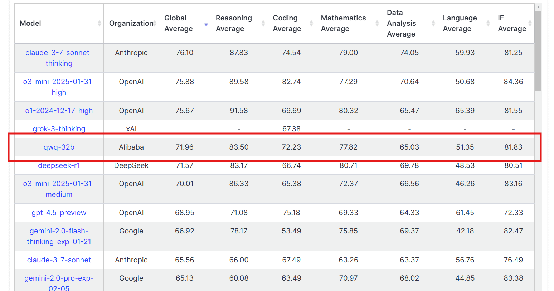Select qwq-32b global average 71.96
The height and width of the screenshot is (291, 554).
pyautogui.click(x=185, y=147)
